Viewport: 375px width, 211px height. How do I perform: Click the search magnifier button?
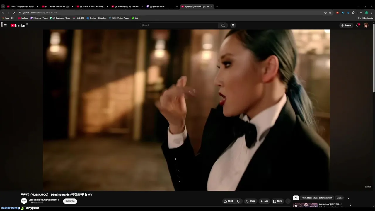pos(223,25)
